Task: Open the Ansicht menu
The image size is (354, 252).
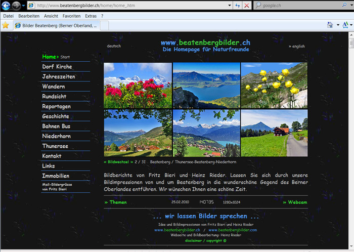Action: (51, 16)
